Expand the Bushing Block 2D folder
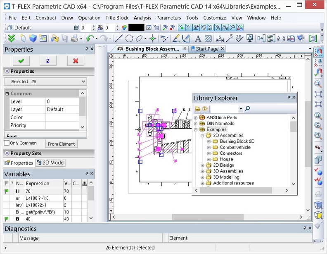Screen dimensions: 327x254 tap(209, 141)
